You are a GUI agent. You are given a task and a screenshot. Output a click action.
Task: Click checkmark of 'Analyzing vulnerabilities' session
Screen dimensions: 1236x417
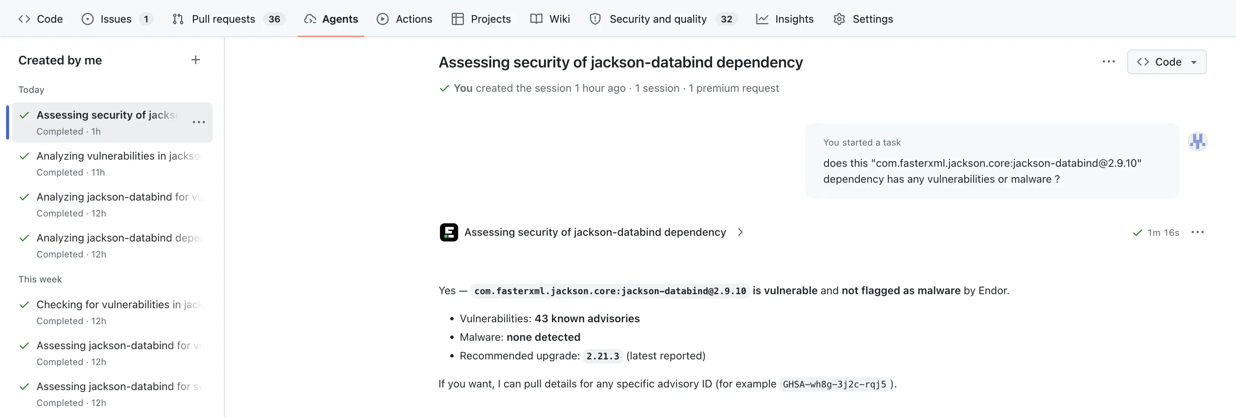[x=24, y=156]
